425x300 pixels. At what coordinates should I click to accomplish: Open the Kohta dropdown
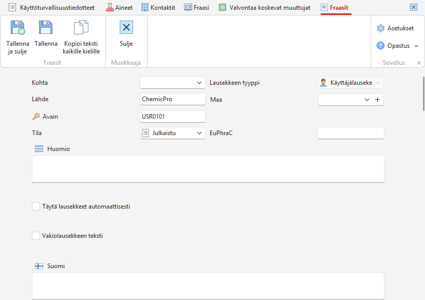173,83
